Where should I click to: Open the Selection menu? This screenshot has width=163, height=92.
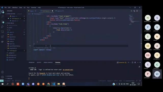[15, 7]
